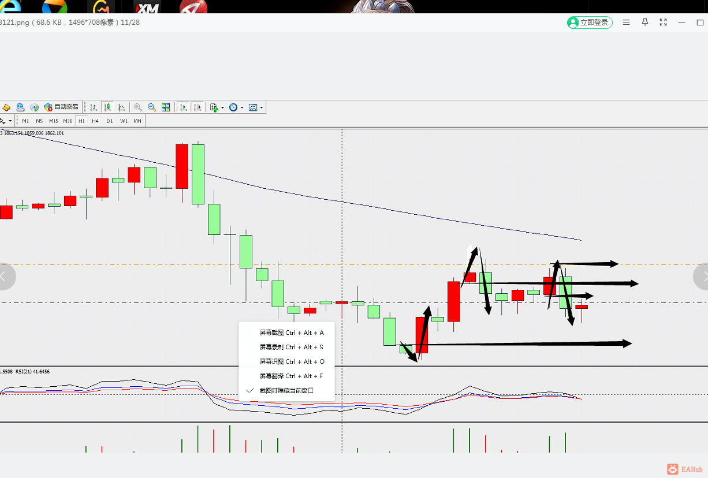Choose 屏幕截图 Ctrl+Alt+A from the context menu
Viewport: 708px width, 478px height.
coord(286,333)
